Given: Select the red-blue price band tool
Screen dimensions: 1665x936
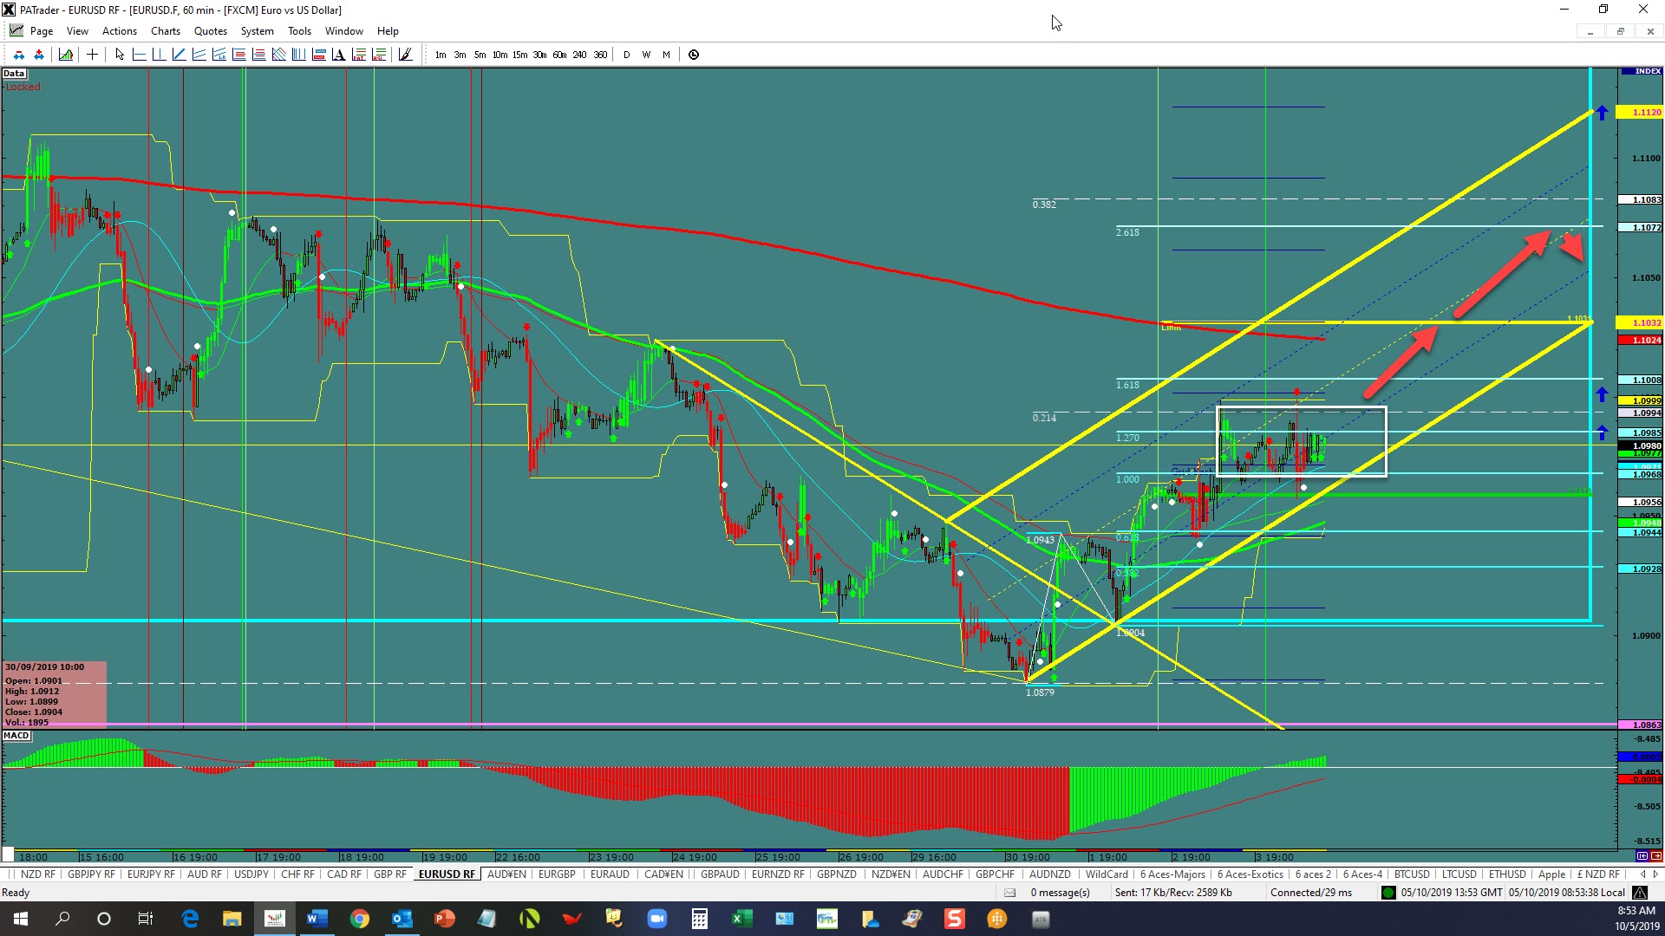Looking at the screenshot, I should (x=318, y=55).
